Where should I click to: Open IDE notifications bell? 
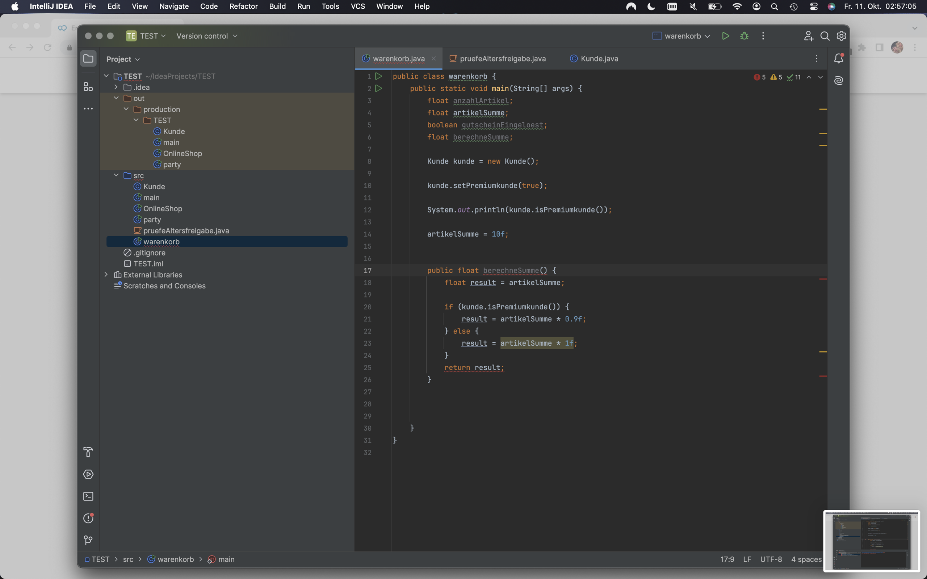point(839,59)
